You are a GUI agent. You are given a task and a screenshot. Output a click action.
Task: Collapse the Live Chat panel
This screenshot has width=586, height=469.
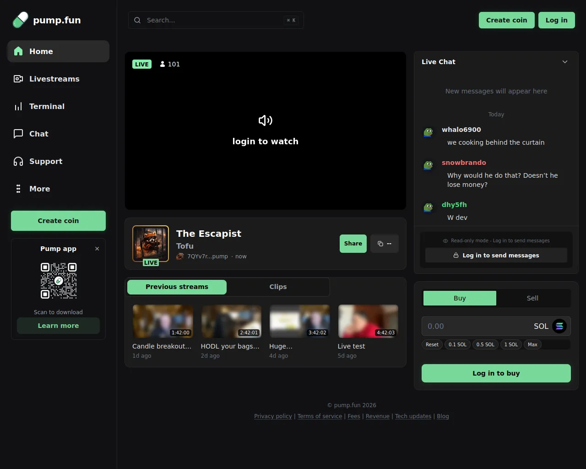[x=565, y=62]
